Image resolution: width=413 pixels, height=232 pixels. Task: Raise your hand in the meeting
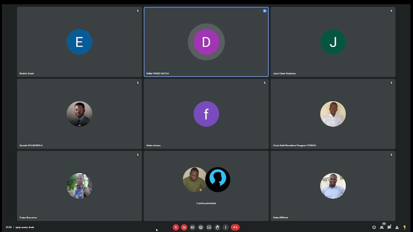pyautogui.click(x=217, y=227)
